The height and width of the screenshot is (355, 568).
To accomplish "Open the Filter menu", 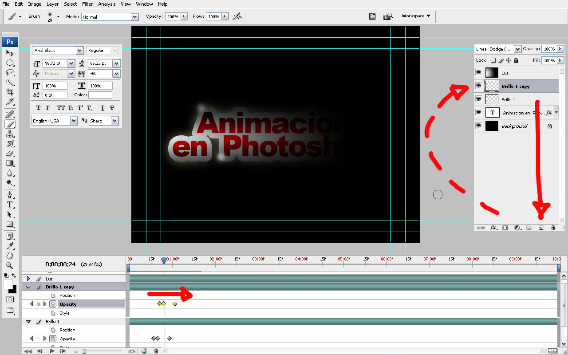I will point(87,4).
